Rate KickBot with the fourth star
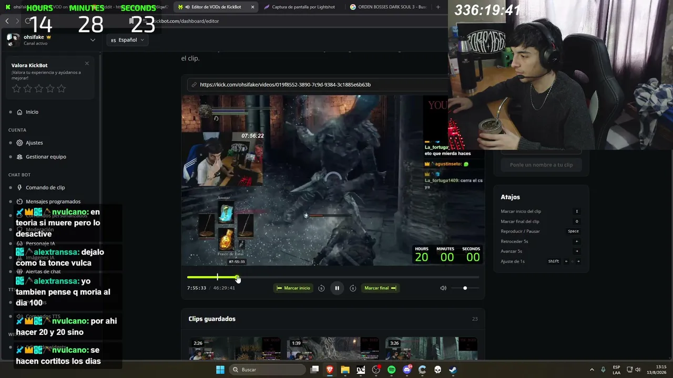673x378 pixels. click(x=50, y=89)
